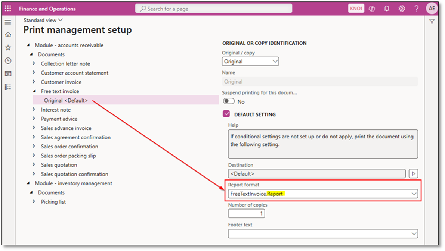445x251 pixels.
Task: Expand the navigation pane hamburger menu
Action: (8, 22)
